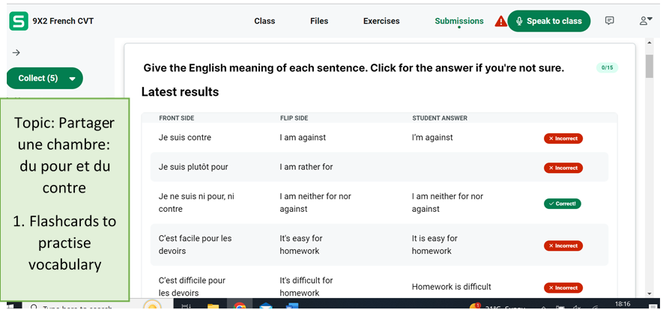Open File Explorer from the taskbar
This screenshot has width=663, height=310.
214,306
